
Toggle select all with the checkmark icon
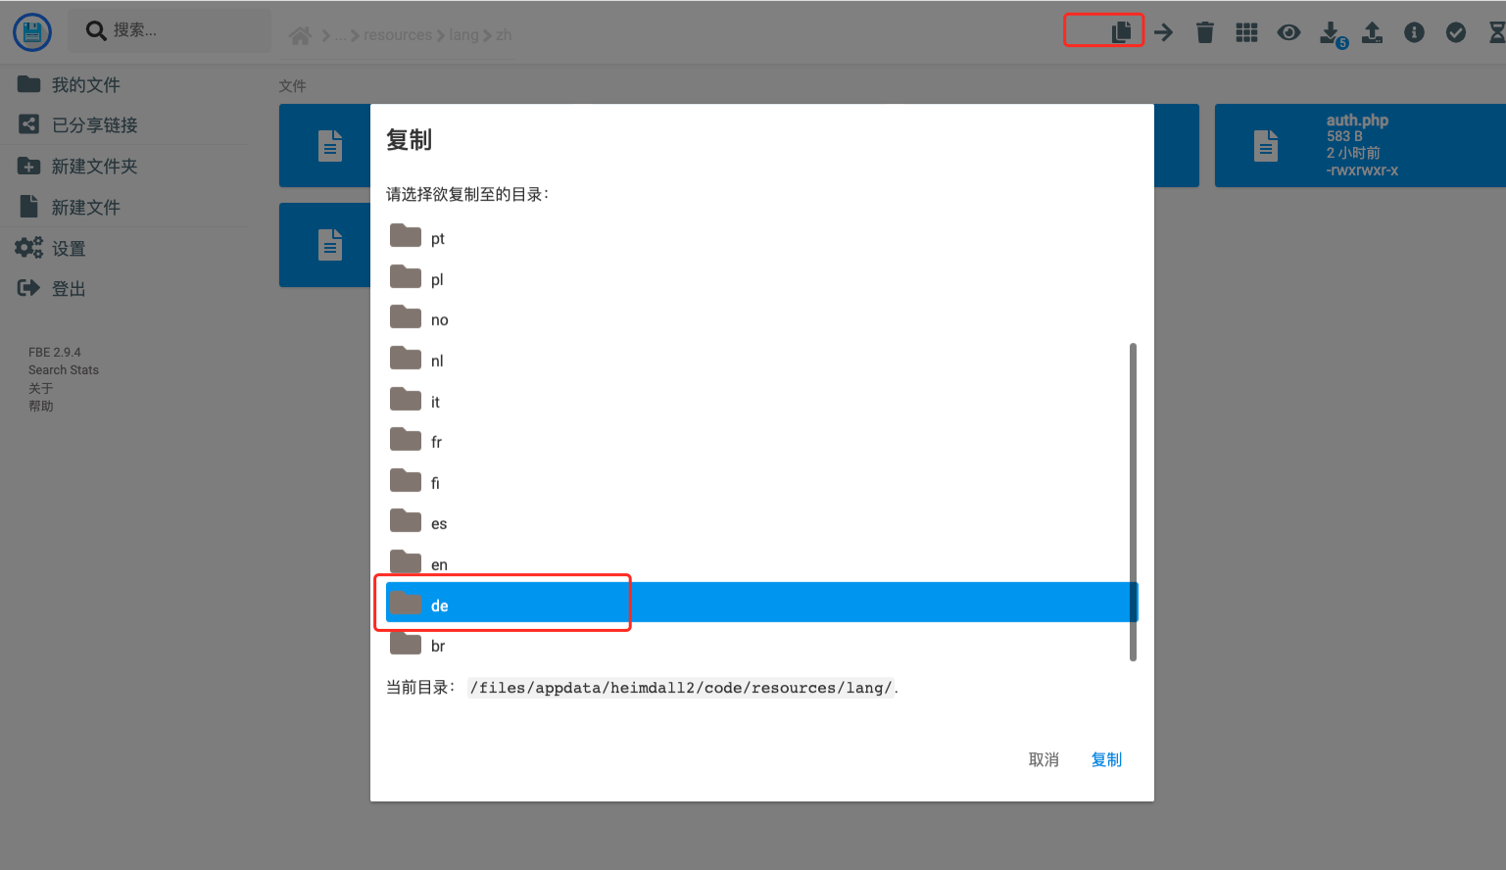[1455, 31]
